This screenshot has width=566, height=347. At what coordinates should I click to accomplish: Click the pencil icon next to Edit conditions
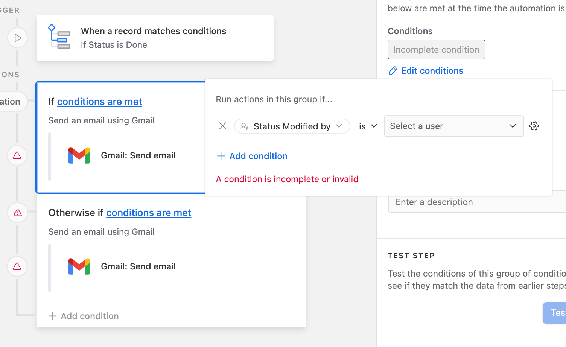pyautogui.click(x=393, y=71)
